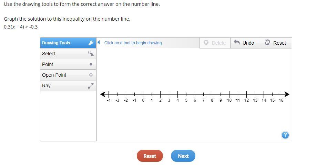This screenshot has height=166, width=317.
Task: Click the number 0 tick on number line
Action: pyautogui.click(x=143, y=94)
